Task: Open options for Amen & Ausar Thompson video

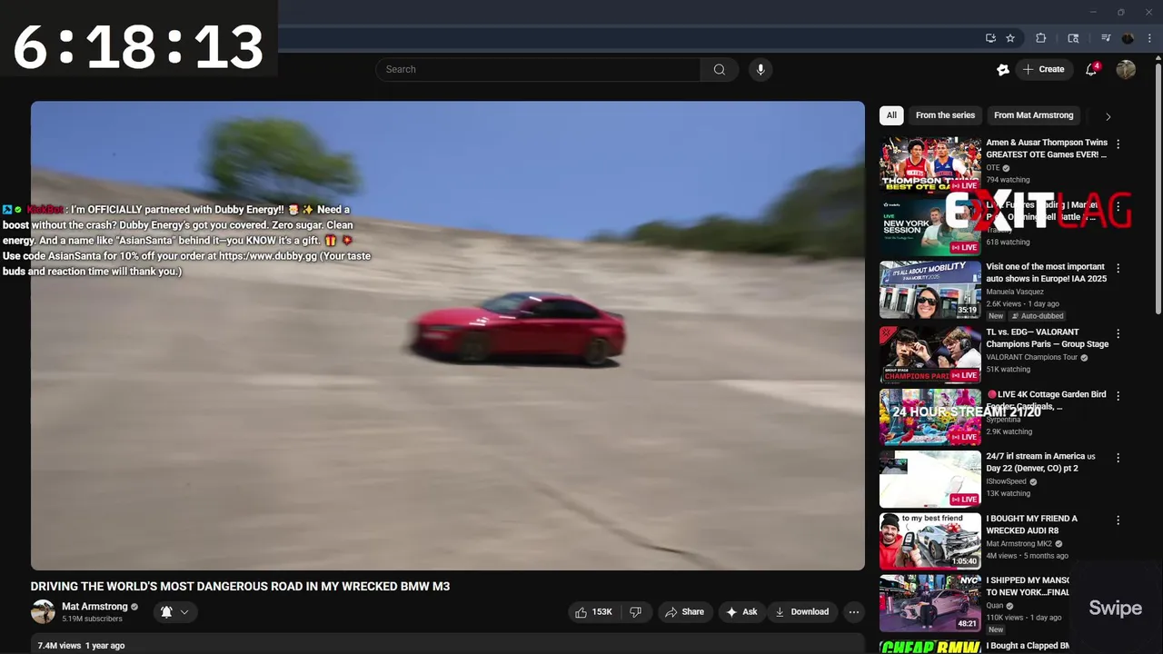Action: (1118, 144)
